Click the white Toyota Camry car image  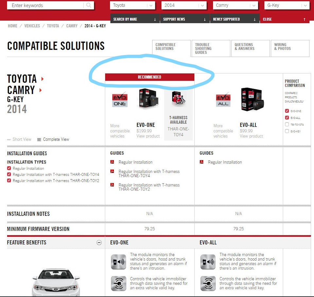coord(56,282)
